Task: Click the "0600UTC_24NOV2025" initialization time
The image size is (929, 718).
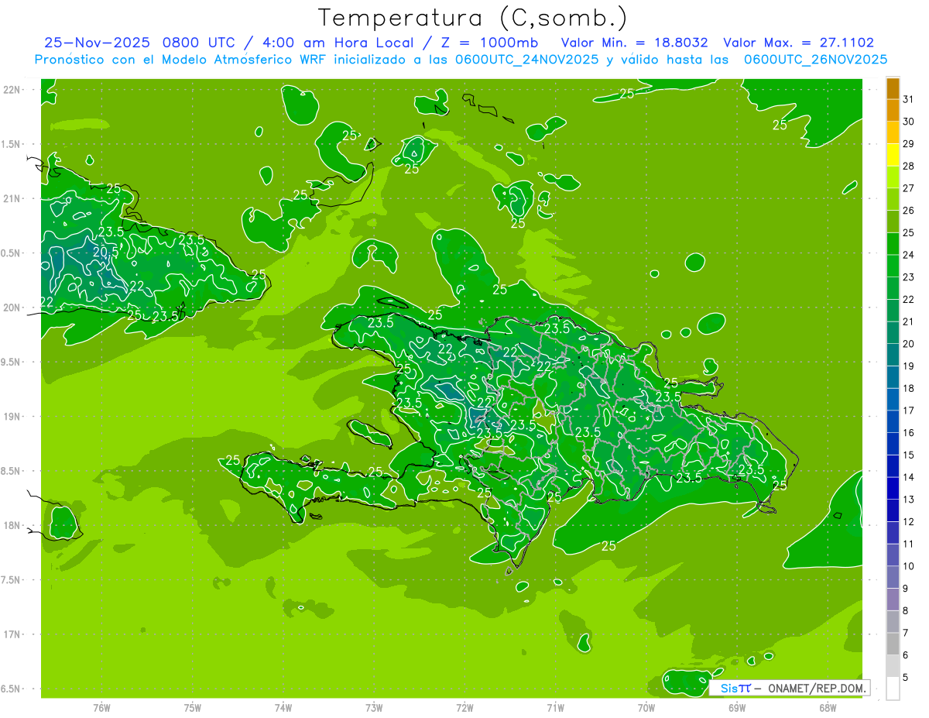Action: (526, 60)
